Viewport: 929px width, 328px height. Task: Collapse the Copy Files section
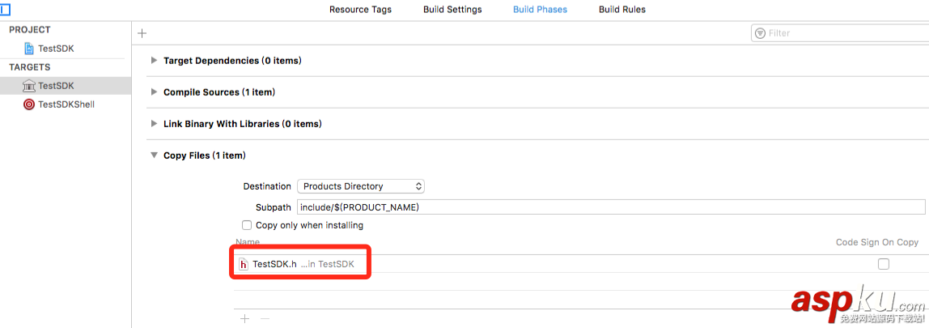tap(155, 155)
